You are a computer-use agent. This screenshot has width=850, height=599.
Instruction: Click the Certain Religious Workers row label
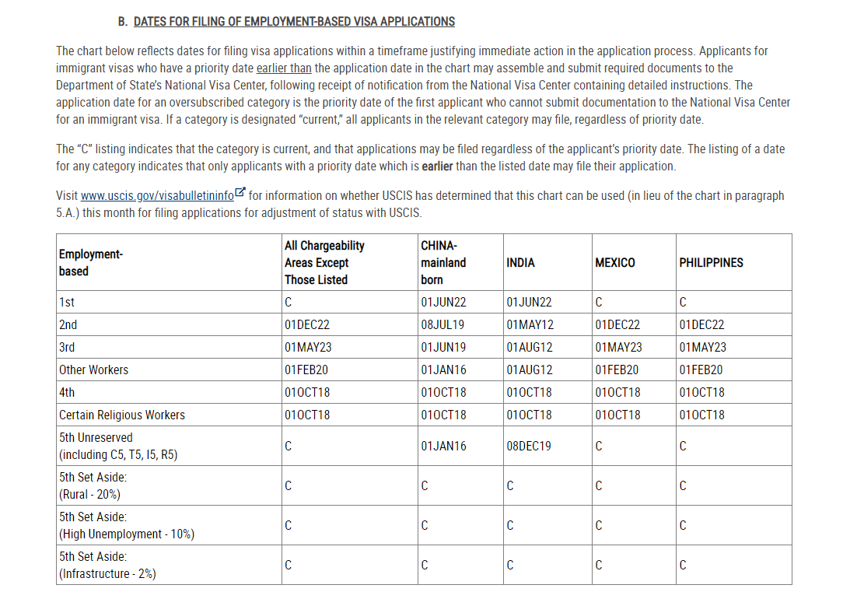coord(122,415)
